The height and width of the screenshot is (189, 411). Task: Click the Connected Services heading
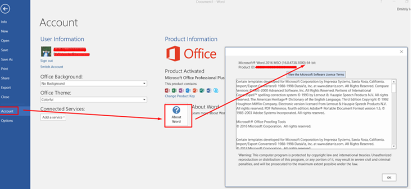tap(62, 109)
